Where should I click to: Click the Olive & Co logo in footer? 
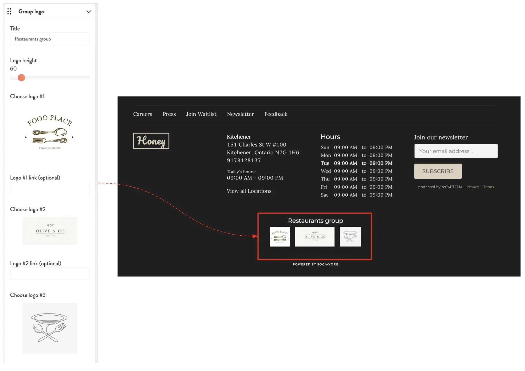[x=315, y=237]
